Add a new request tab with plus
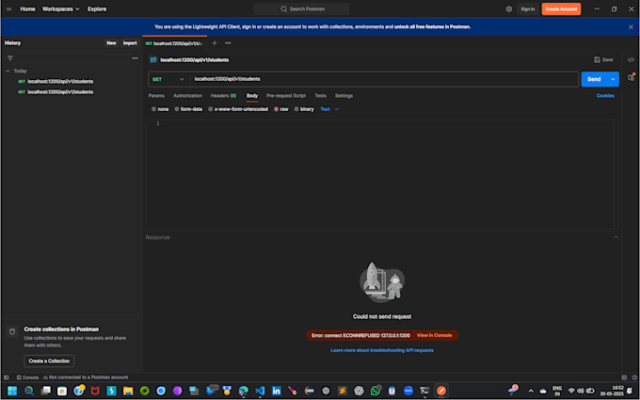 pyautogui.click(x=215, y=43)
